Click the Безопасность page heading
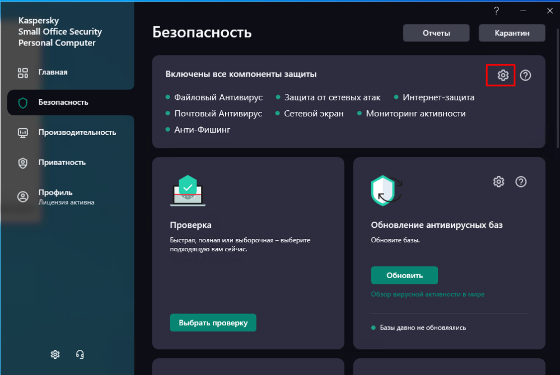This screenshot has width=560, height=375. [x=202, y=32]
